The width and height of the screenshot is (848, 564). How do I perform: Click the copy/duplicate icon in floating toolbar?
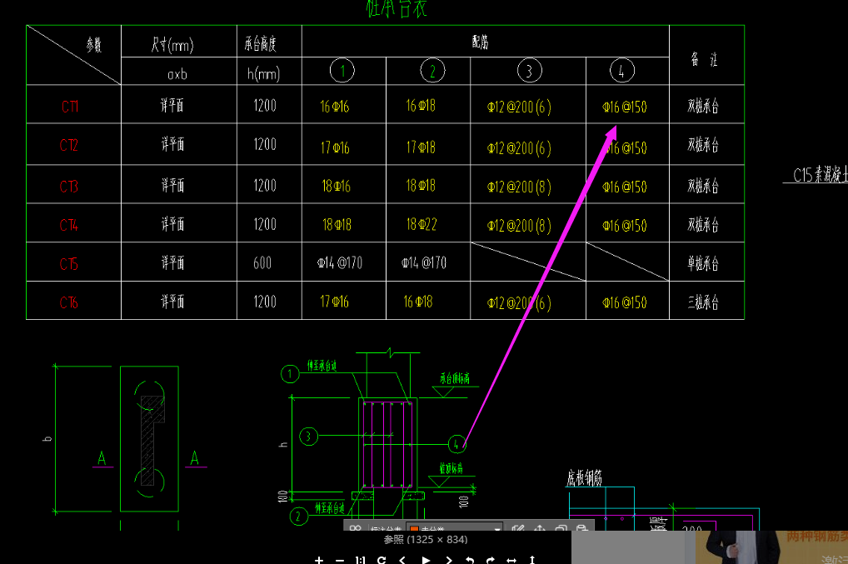(x=561, y=527)
